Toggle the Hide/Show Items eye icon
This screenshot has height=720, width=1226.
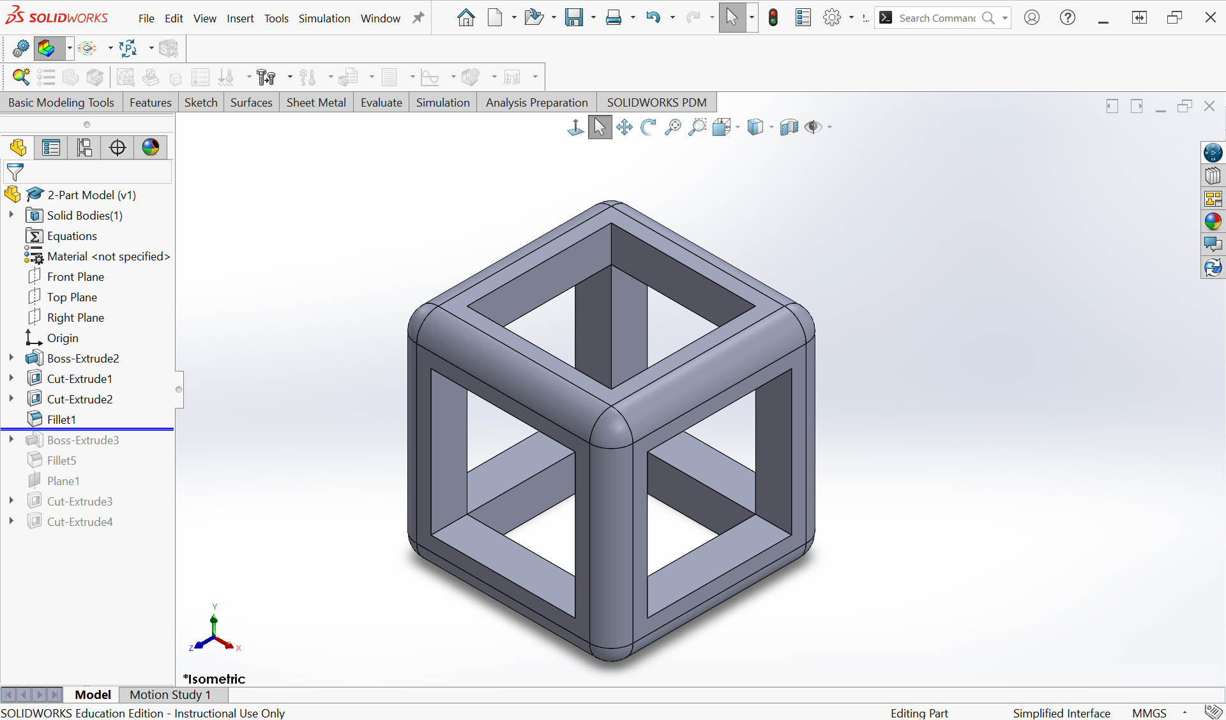tap(812, 127)
